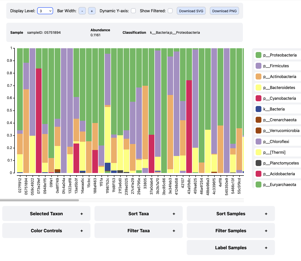
Task: Open the Filter Samples panel
Action: 231,231
